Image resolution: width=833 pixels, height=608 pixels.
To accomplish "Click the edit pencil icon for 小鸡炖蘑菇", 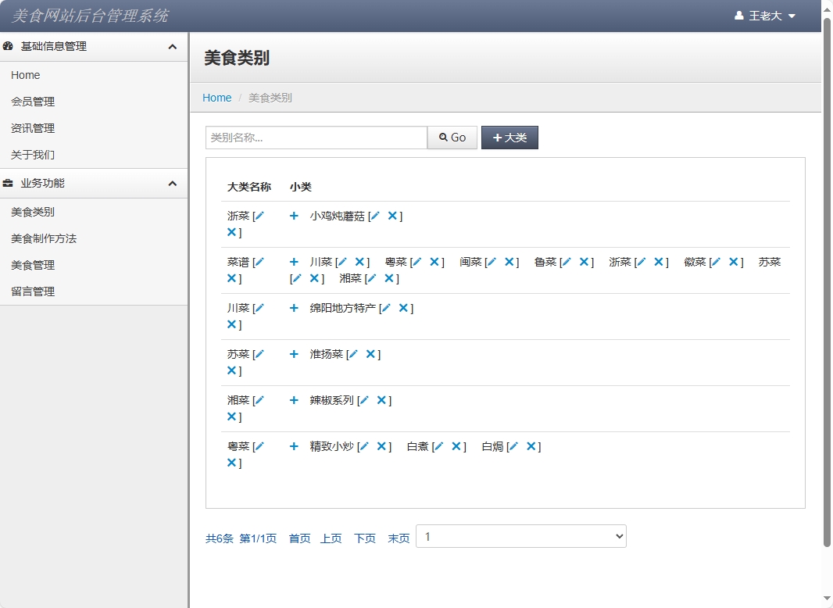I will (375, 216).
